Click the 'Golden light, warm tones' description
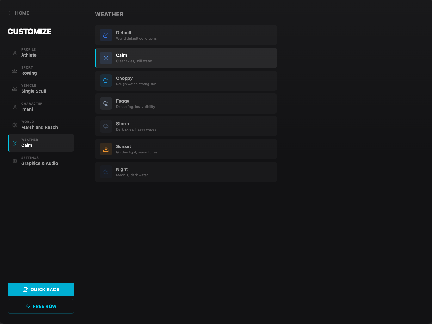 click(137, 152)
